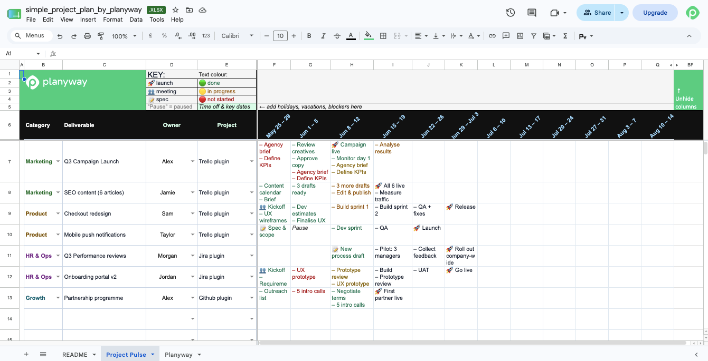Star the document with star icon
708x361 pixels.
click(175, 10)
